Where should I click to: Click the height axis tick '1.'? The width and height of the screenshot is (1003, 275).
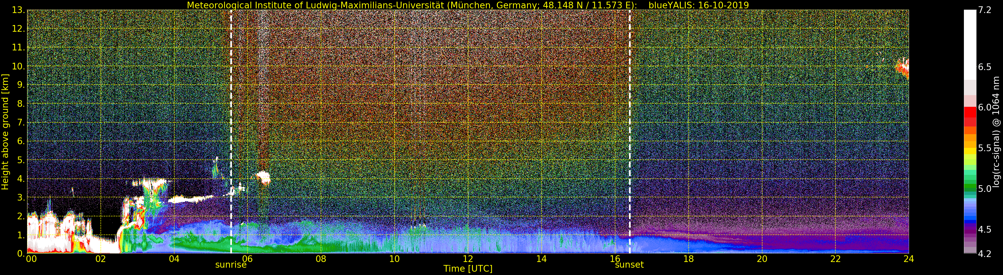click(x=21, y=235)
